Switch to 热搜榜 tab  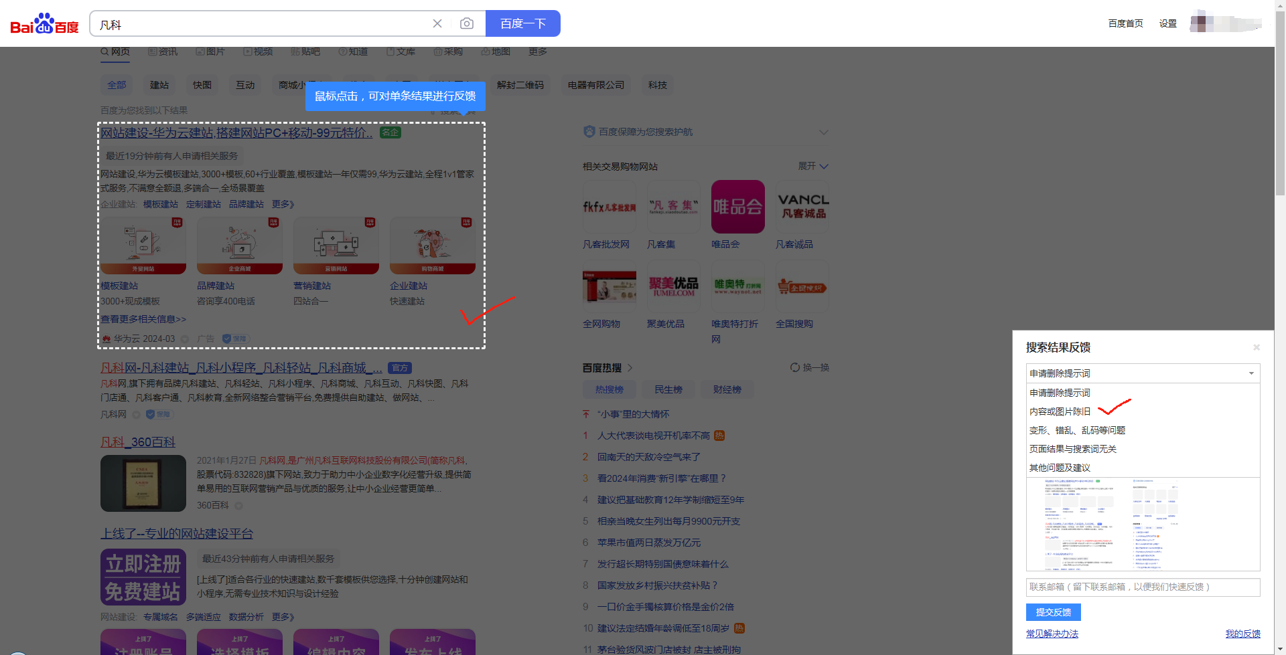(x=610, y=389)
